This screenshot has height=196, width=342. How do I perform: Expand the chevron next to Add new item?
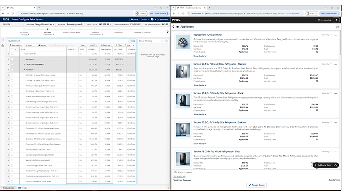[x=336, y=165]
